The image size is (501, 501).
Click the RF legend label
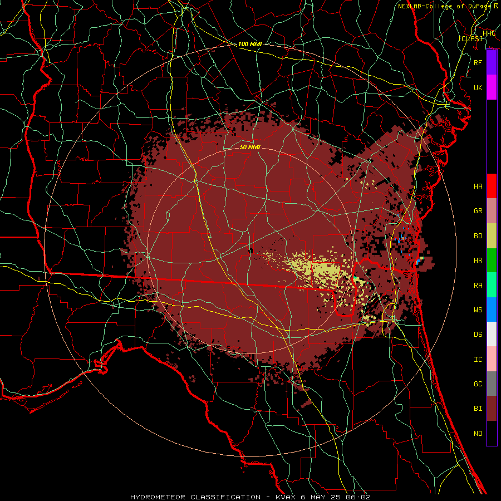(x=478, y=62)
